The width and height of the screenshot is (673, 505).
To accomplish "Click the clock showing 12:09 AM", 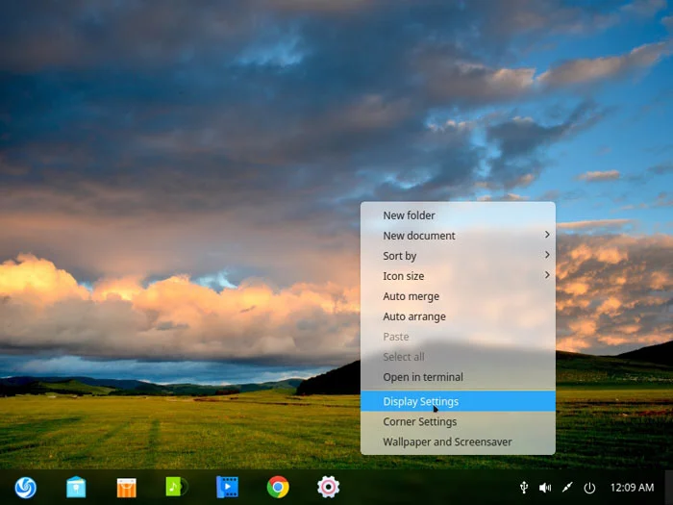I will coord(632,488).
